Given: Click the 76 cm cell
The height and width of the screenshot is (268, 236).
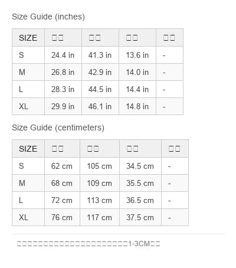Looking at the screenshot, I should 62,217.
